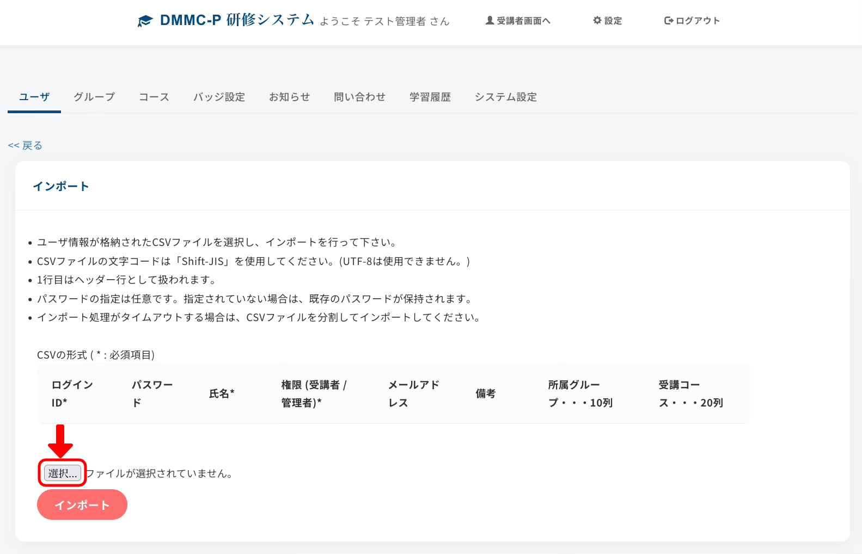Go to the コース tab
The image size is (862, 554).
coord(154,97)
